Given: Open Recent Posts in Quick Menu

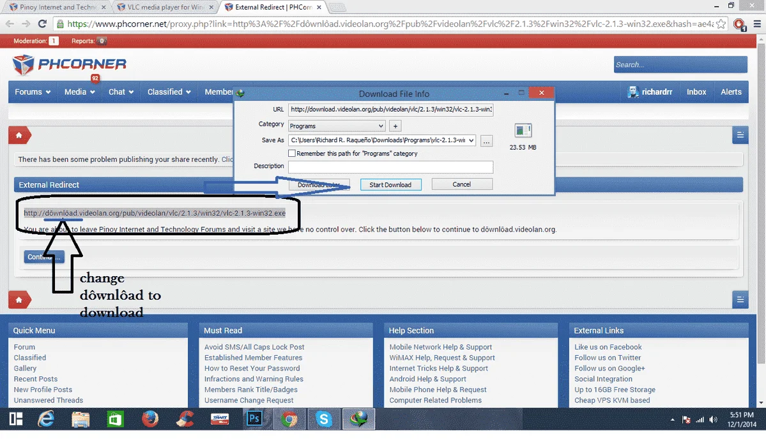Looking at the screenshot, I should 36,379.
